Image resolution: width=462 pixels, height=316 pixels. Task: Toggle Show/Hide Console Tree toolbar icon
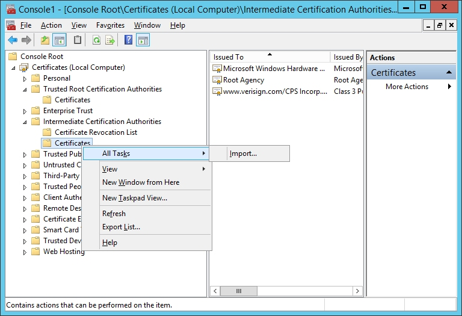60,40
